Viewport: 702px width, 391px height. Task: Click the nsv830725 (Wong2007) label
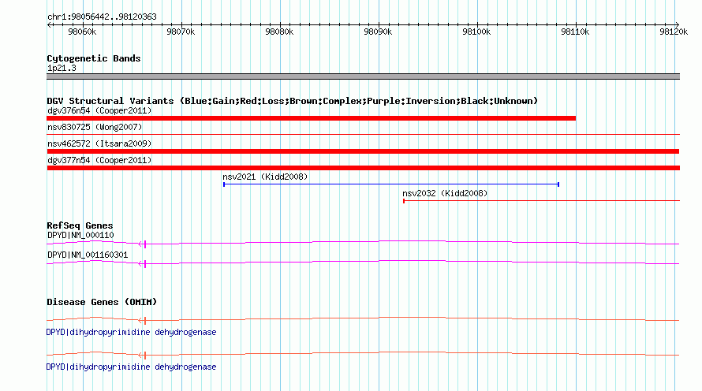pyautogui.click(x=95, y=127)
